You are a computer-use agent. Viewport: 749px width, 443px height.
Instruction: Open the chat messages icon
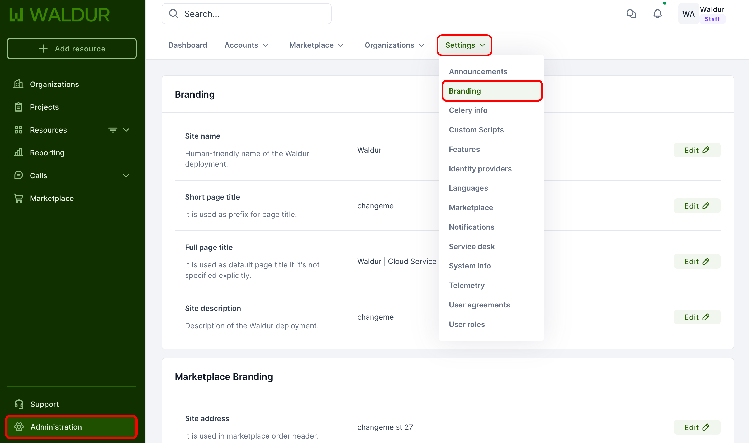pyautogui.click(x=631, y=14)
